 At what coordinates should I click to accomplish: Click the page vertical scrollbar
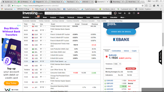[163, 39]
